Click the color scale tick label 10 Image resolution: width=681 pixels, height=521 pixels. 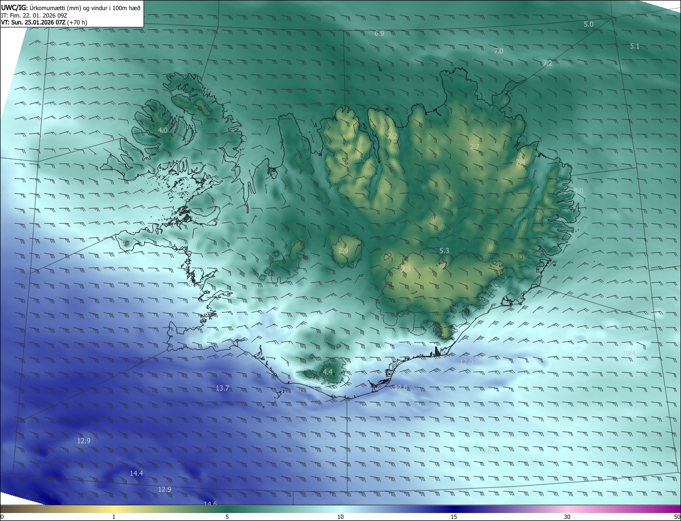340,517
